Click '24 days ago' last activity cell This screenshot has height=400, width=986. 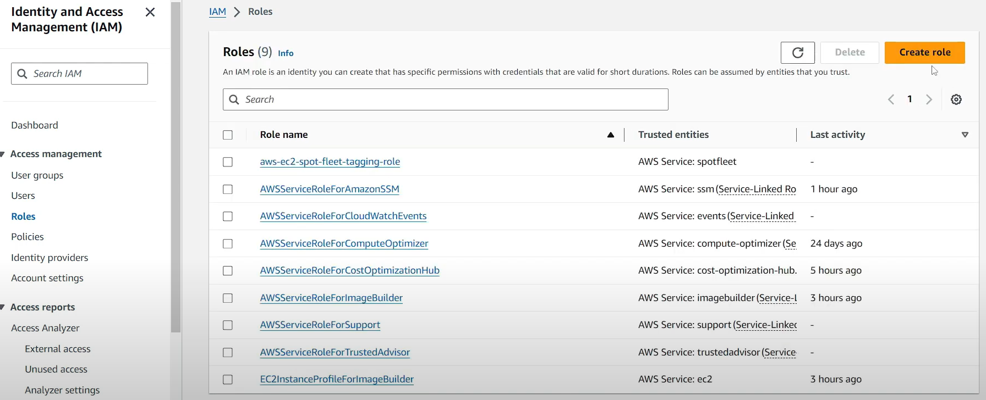(x=836, y=243)
